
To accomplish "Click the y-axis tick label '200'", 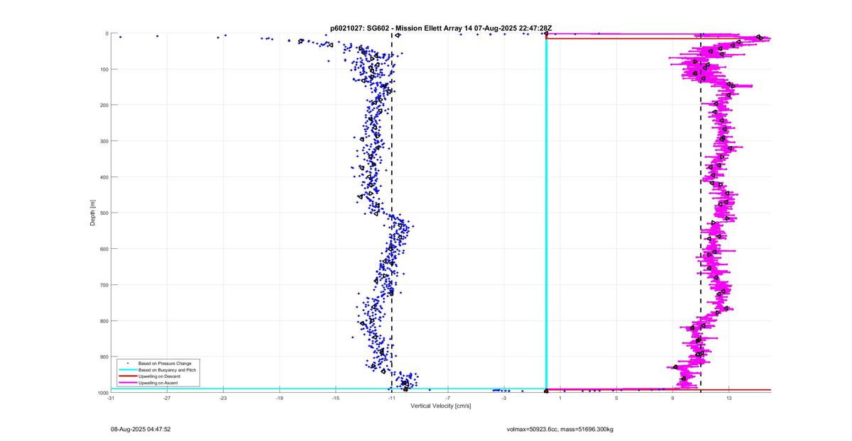I will tap(104, 105).
